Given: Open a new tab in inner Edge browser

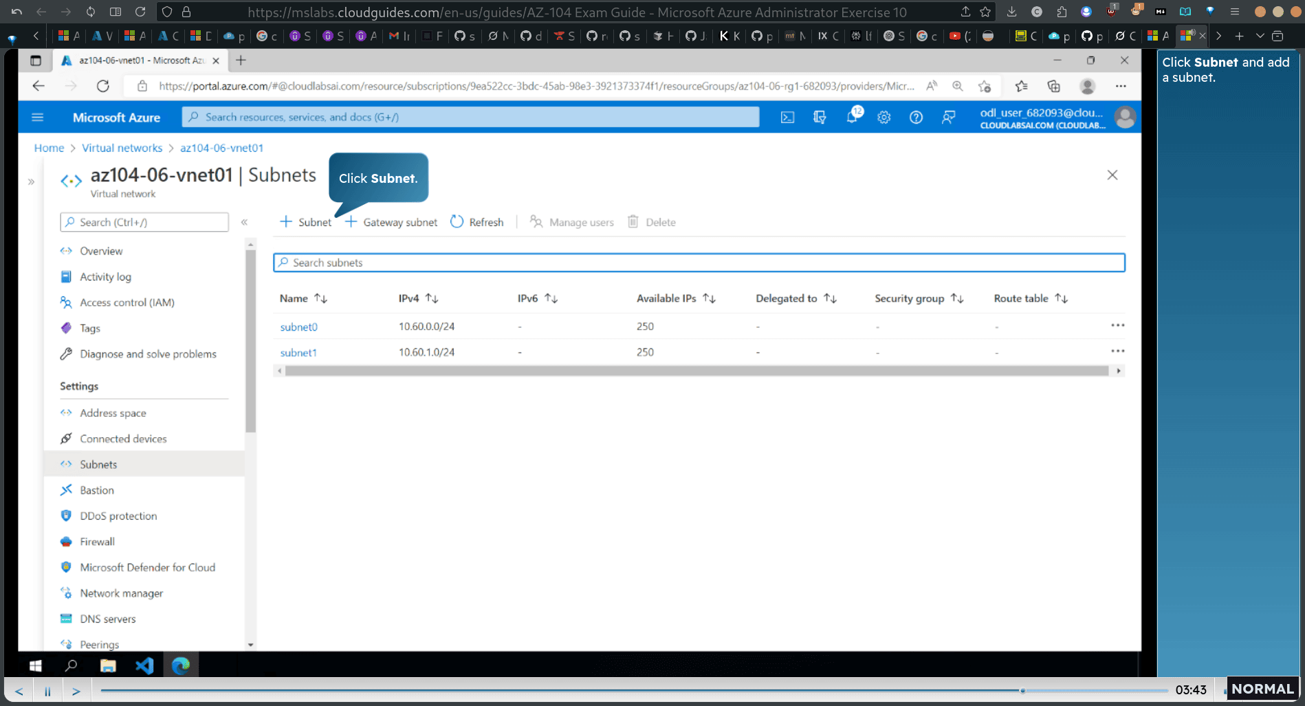Looking at the screenshot, I should pyautogui.click(x=241, y=60).
